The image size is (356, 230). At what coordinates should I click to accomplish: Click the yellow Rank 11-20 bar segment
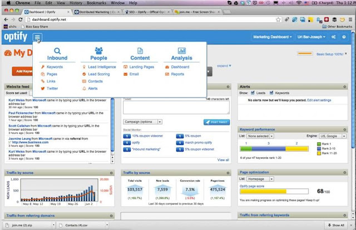click(296, 149)
